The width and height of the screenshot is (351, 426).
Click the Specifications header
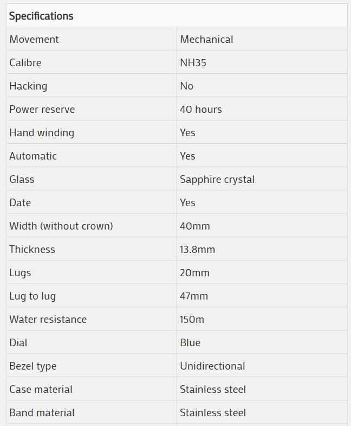tap(41, 16)
